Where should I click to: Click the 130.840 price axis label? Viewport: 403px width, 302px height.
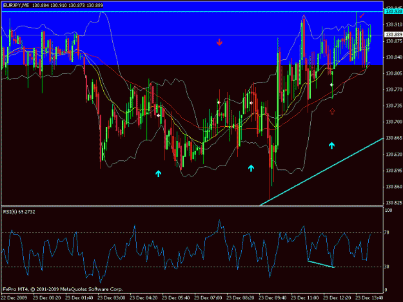tap(394, 57)
